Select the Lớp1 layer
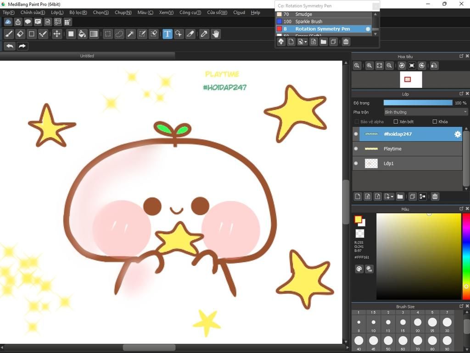 tap(408, 164)
